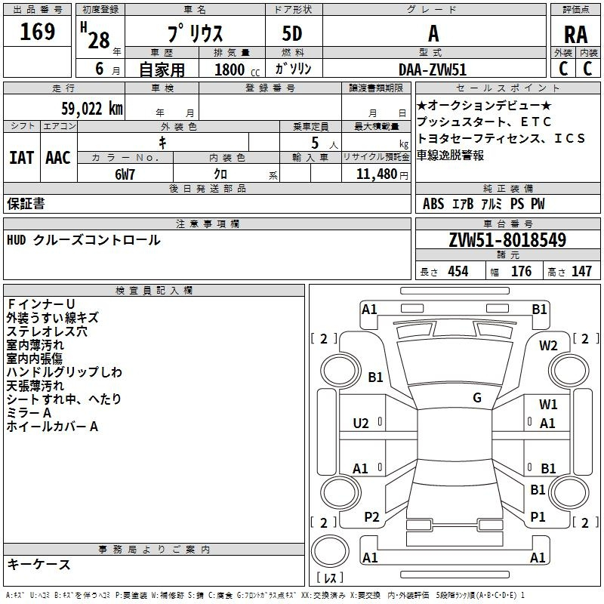The width and height of the screenshot is (604, 604).
Task: Click the width value 176
Action: pos(521,271)
